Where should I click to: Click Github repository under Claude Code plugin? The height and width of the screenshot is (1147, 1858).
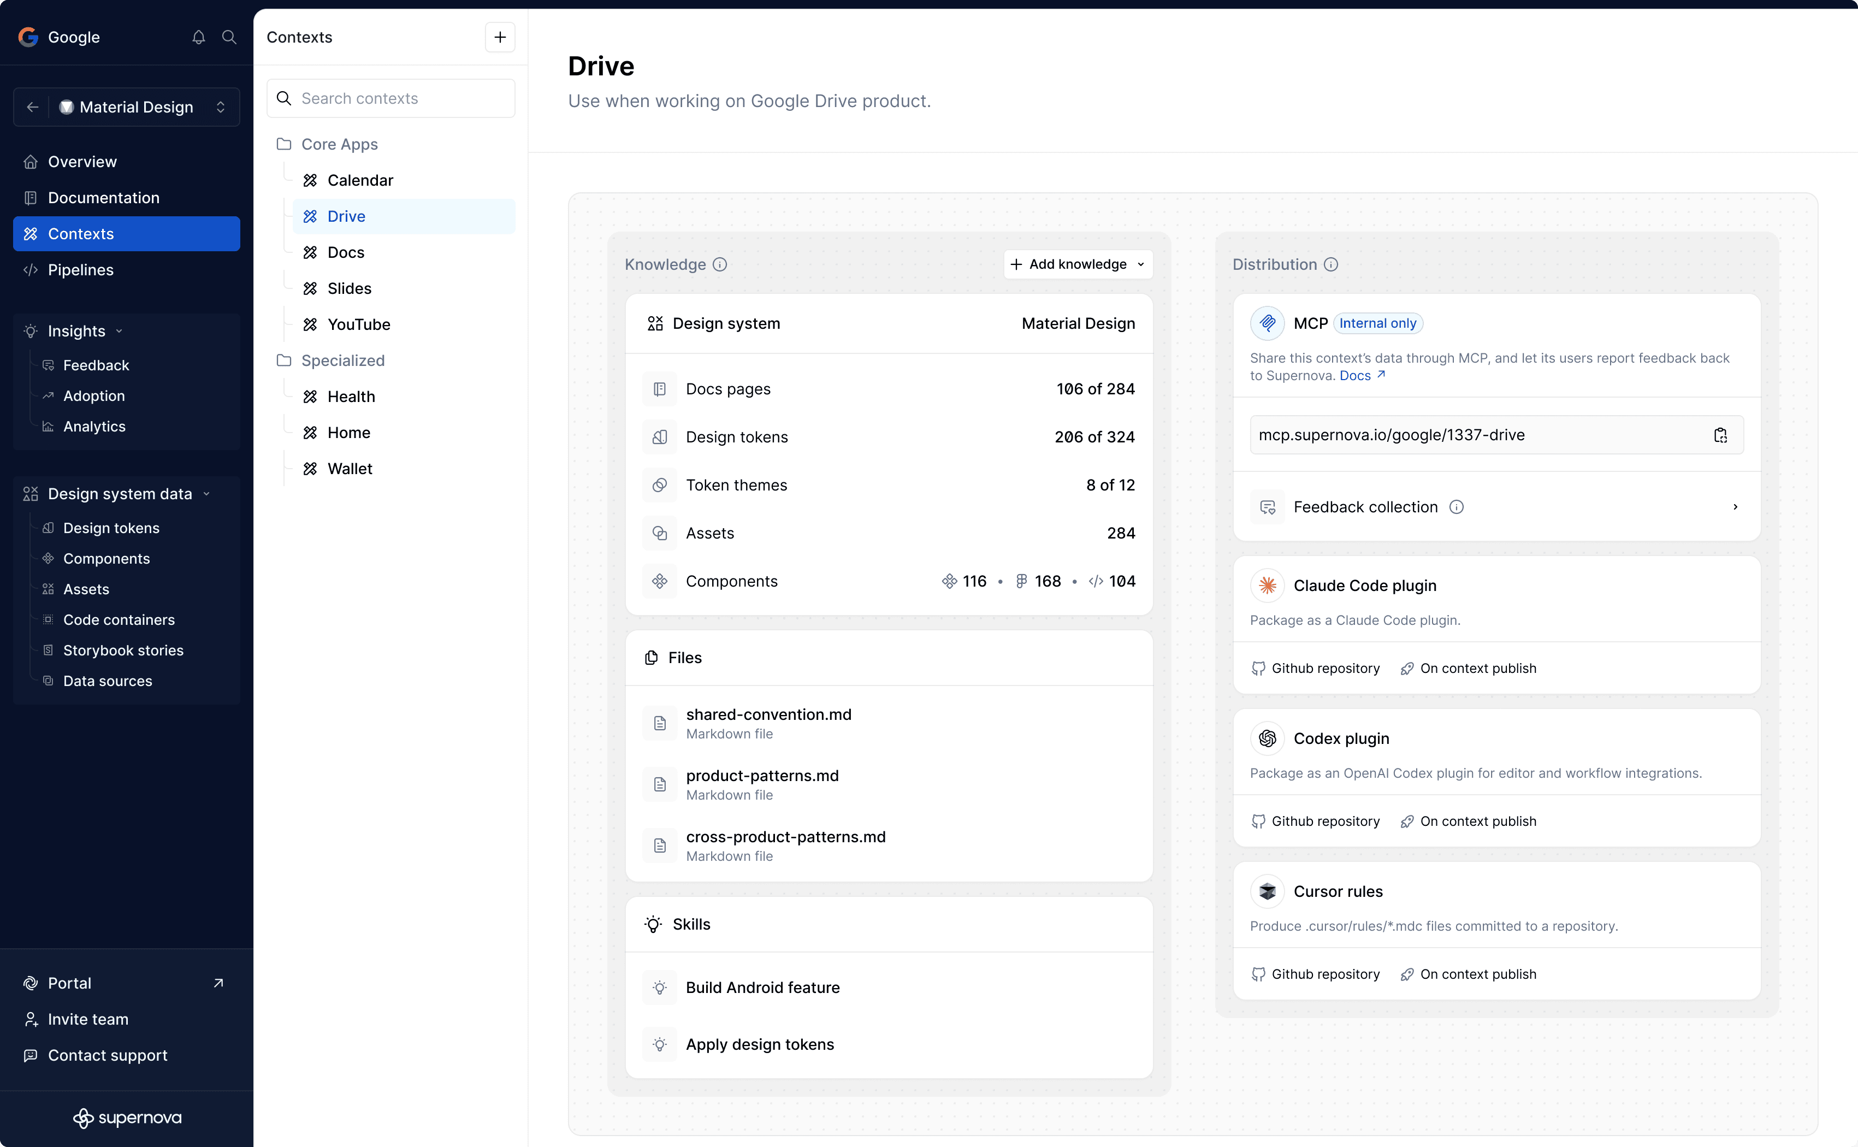[x=1316, y=669]
